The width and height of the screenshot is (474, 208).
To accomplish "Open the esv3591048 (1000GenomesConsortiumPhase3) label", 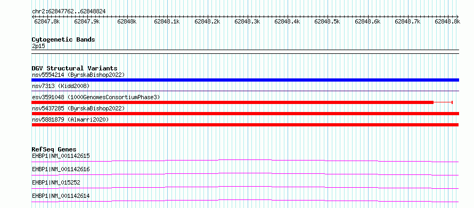I will click(x=96, y=97).
